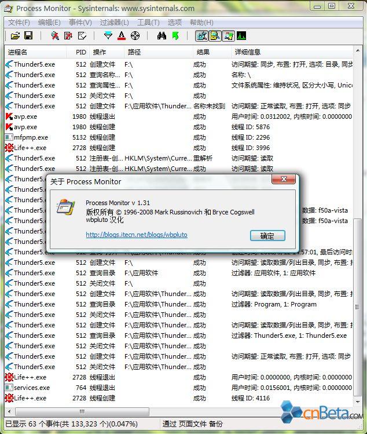This screenshot has width=367, height=434.
Task: Select PID 764 cell of services.exe
Action: (81, 388)
